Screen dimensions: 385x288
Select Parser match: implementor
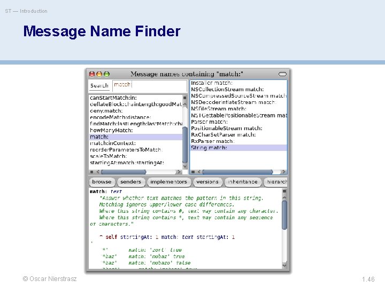pos(238,122)
